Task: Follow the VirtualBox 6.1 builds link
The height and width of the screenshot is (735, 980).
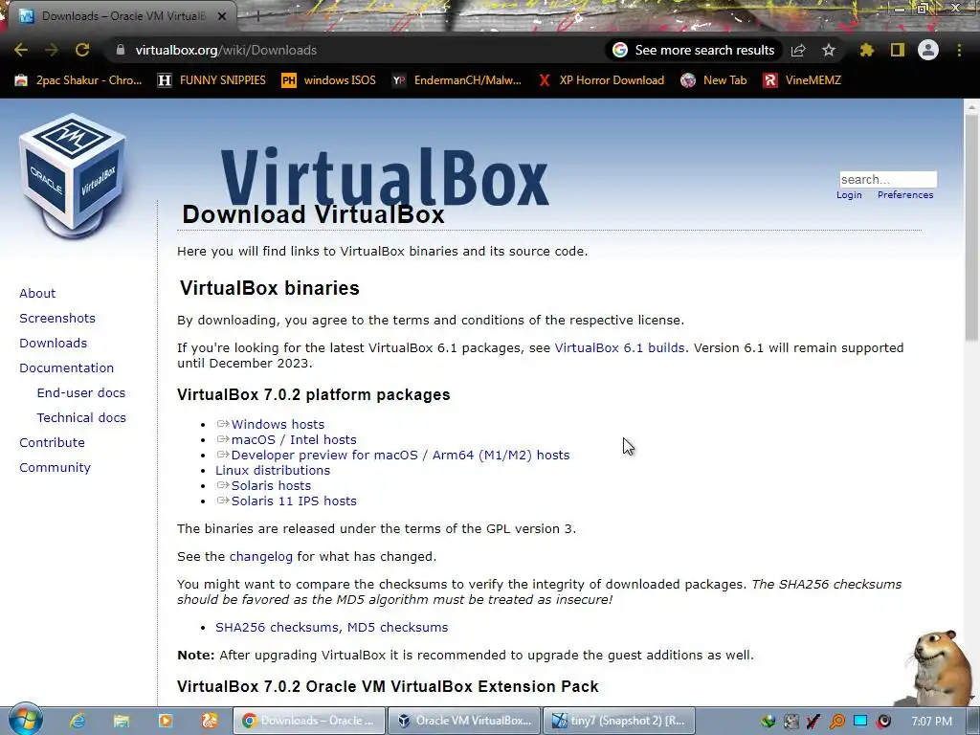Action: coord(619,347)
